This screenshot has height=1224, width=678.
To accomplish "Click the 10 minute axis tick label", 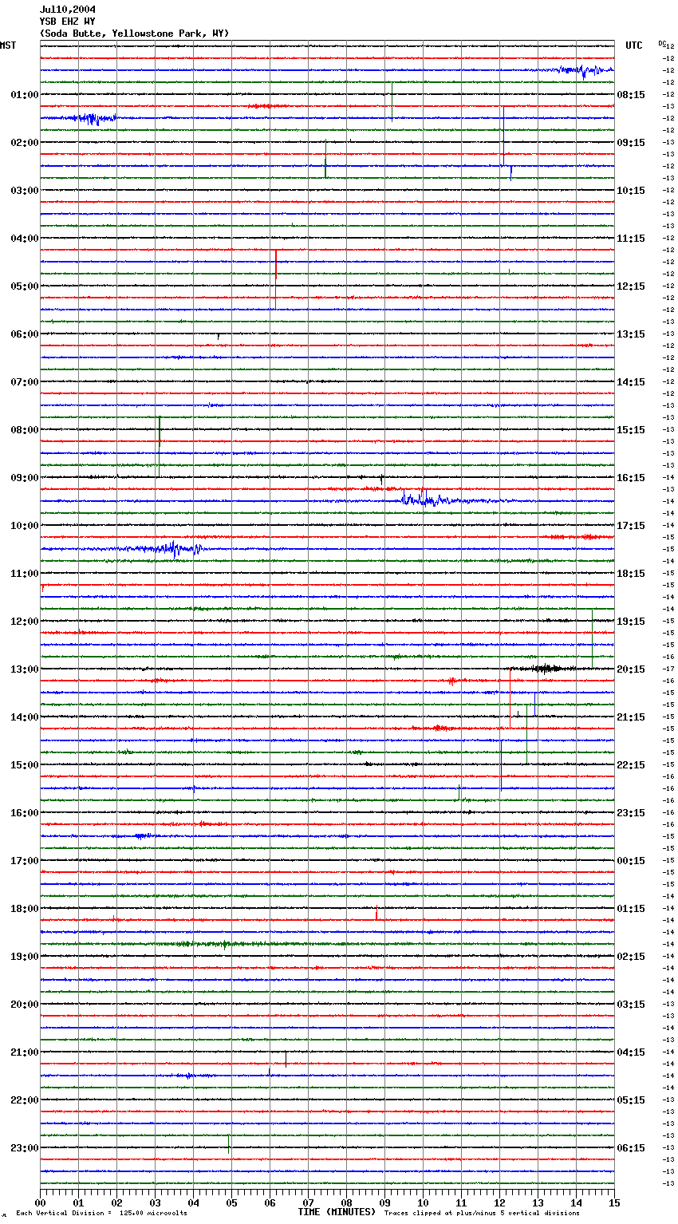I will point(423,1202).
